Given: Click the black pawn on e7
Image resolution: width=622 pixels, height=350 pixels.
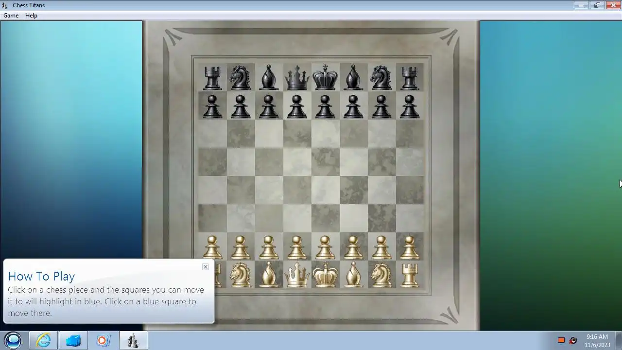Looking at the screenshot, I should tap(325, 106).
